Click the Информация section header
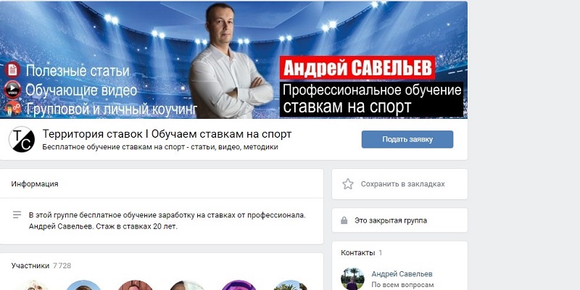This screenshot has height=290, width=580. click(x=34, y=184)
